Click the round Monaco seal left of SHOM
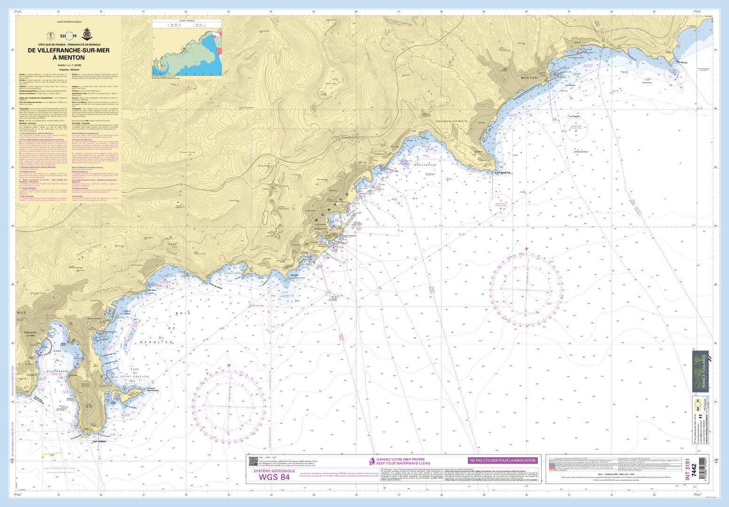The width and height of the screenshot is (729, 507). (x=50, y=36)
